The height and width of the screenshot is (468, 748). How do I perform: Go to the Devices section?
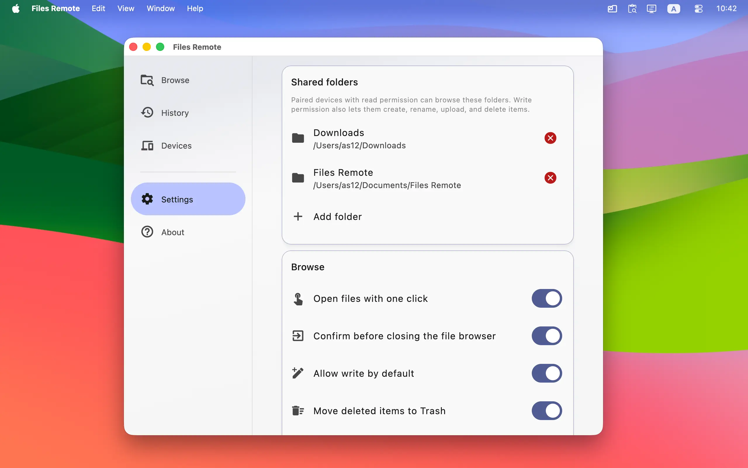pos(188,145)
